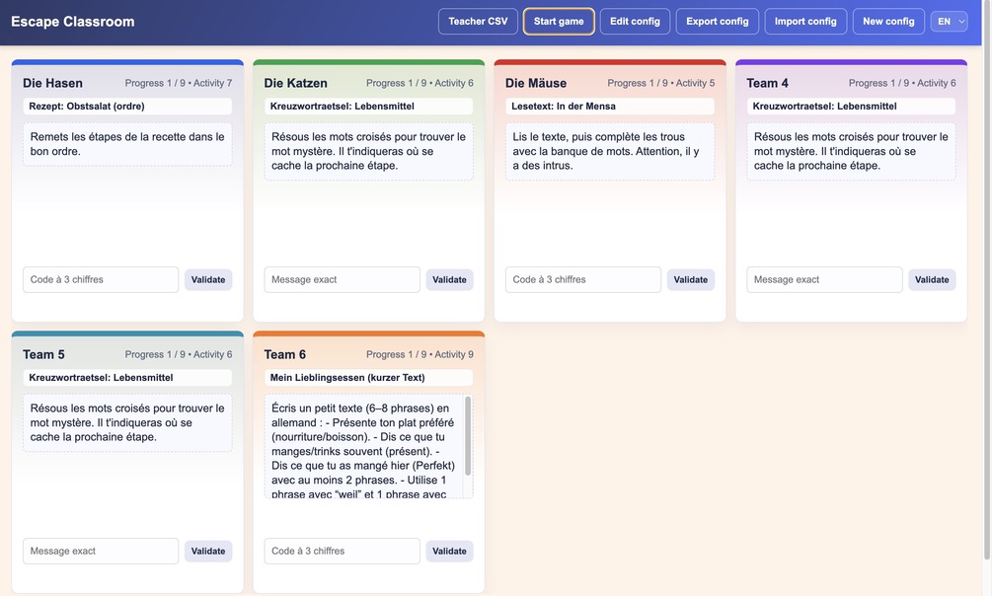Viewport: 992px width, 596px height.
Task: Click the Teacher CSV button
Action: click(478, 22)
